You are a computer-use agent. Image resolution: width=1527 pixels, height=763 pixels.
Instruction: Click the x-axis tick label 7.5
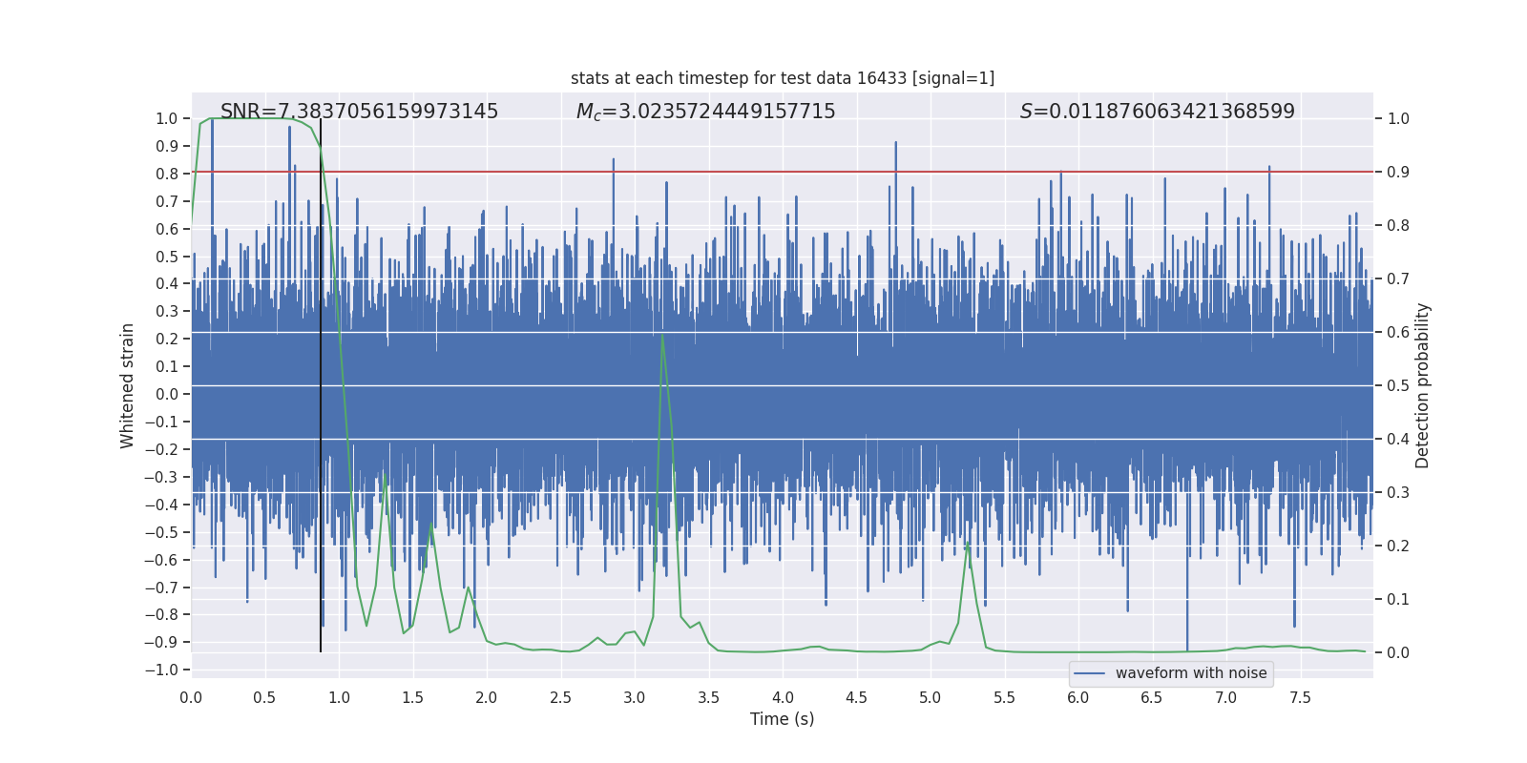(1300, 697)
